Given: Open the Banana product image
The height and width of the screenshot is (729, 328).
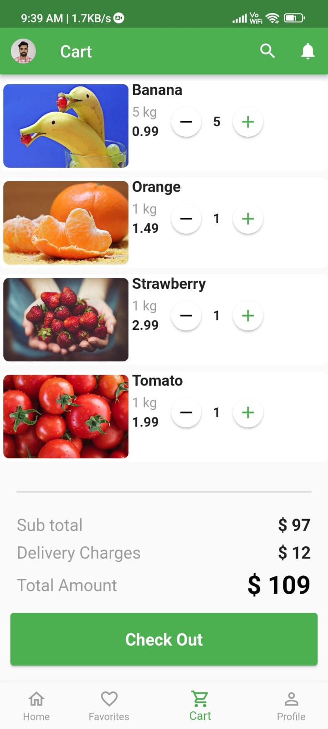Looking at the screenshot, I should click(66, 126).
